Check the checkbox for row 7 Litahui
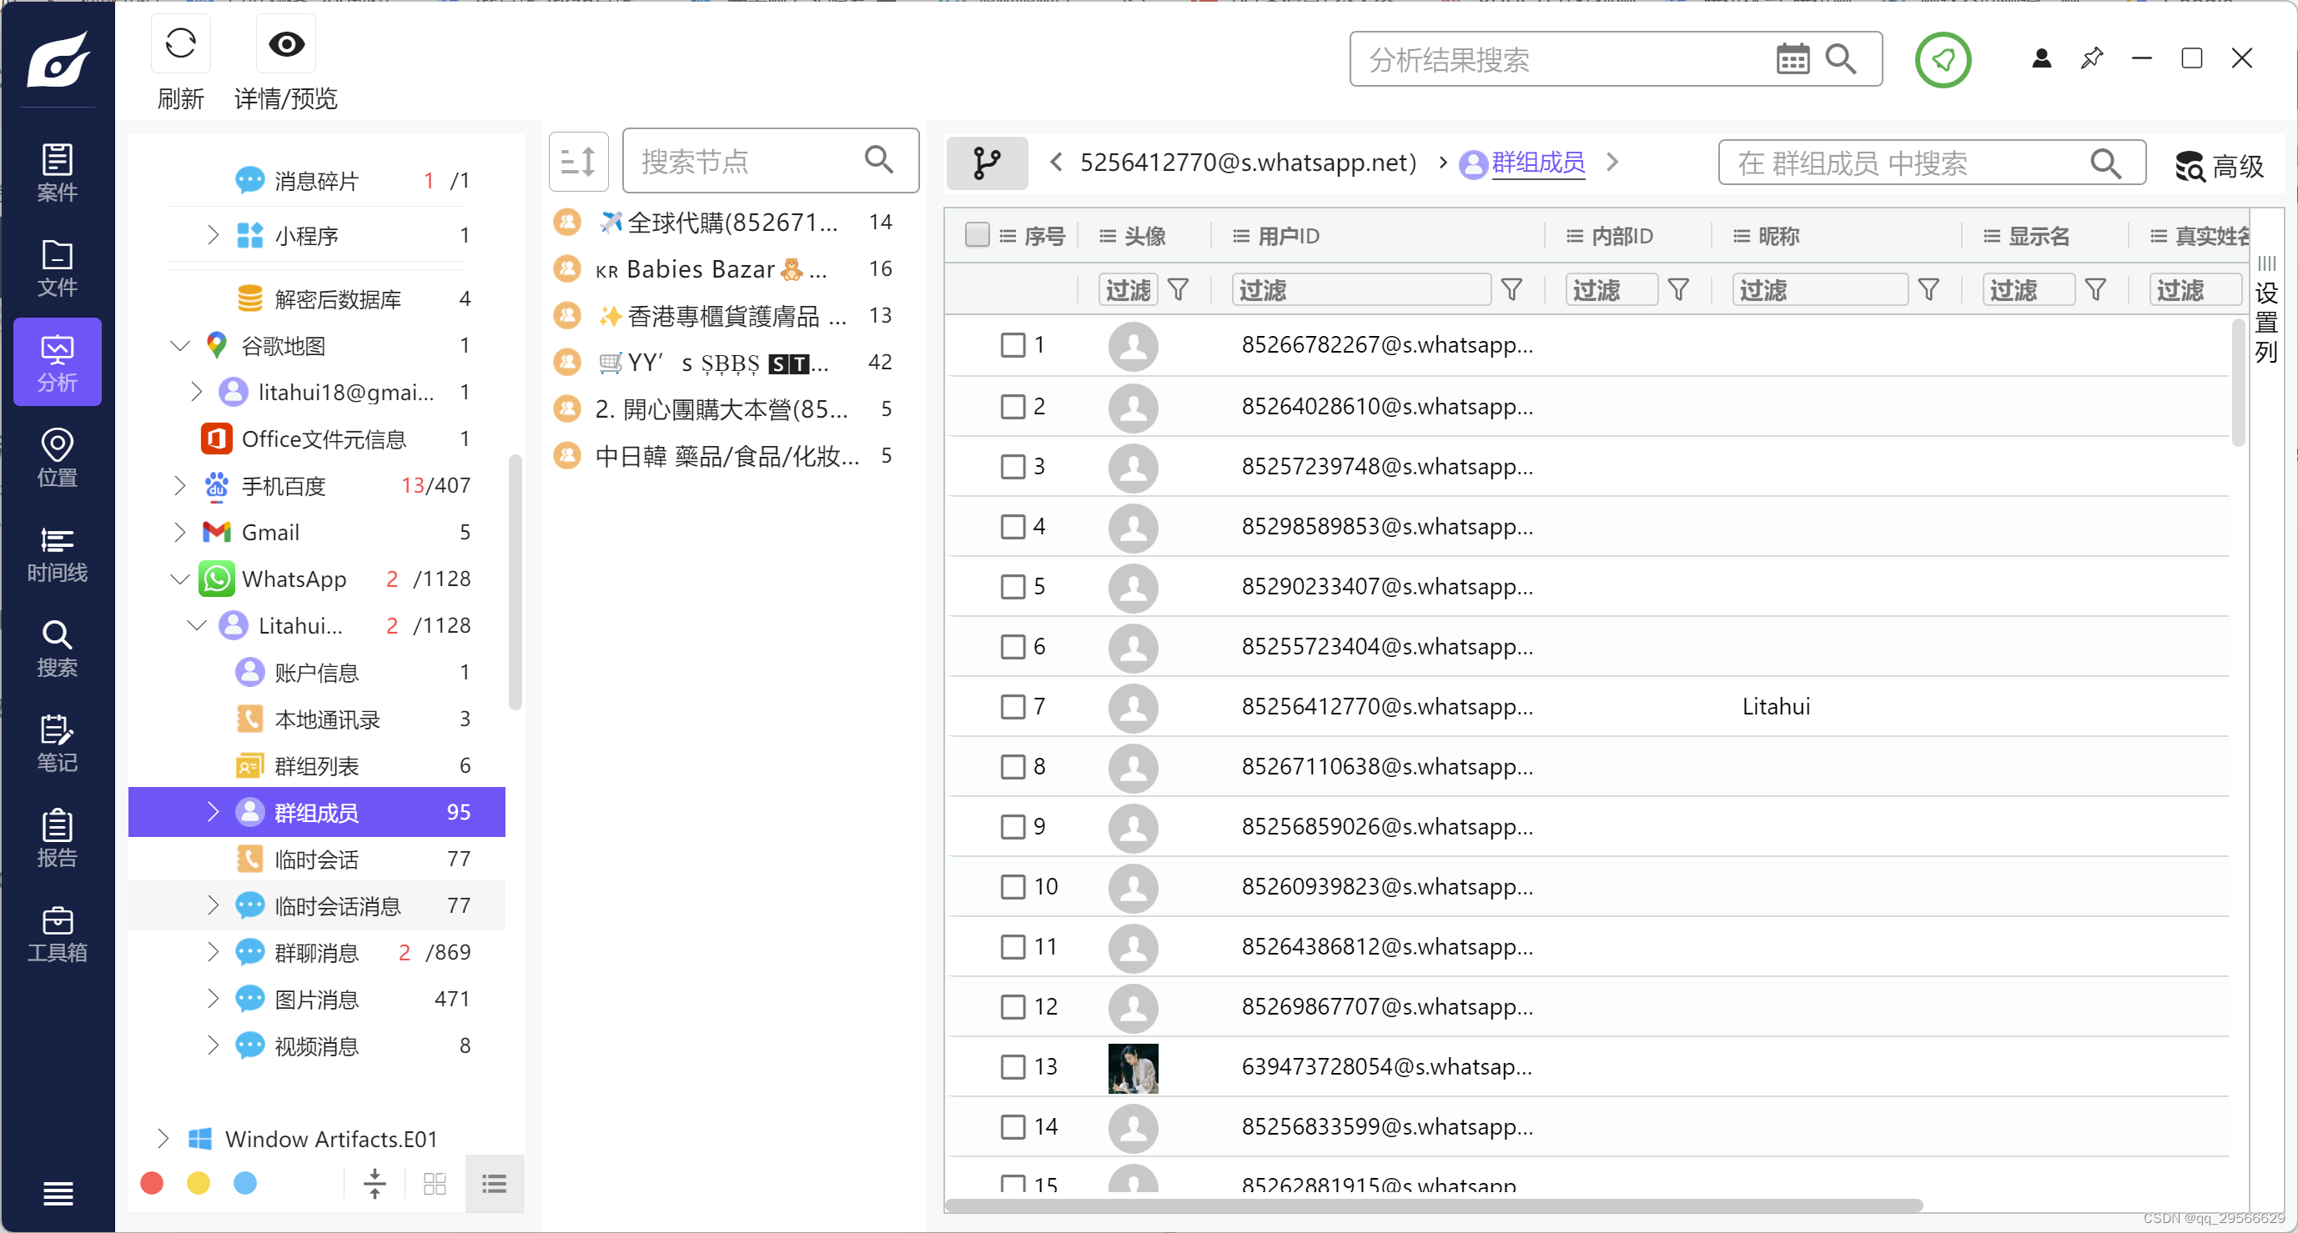2298x1233 pixels. (1012, 707)
